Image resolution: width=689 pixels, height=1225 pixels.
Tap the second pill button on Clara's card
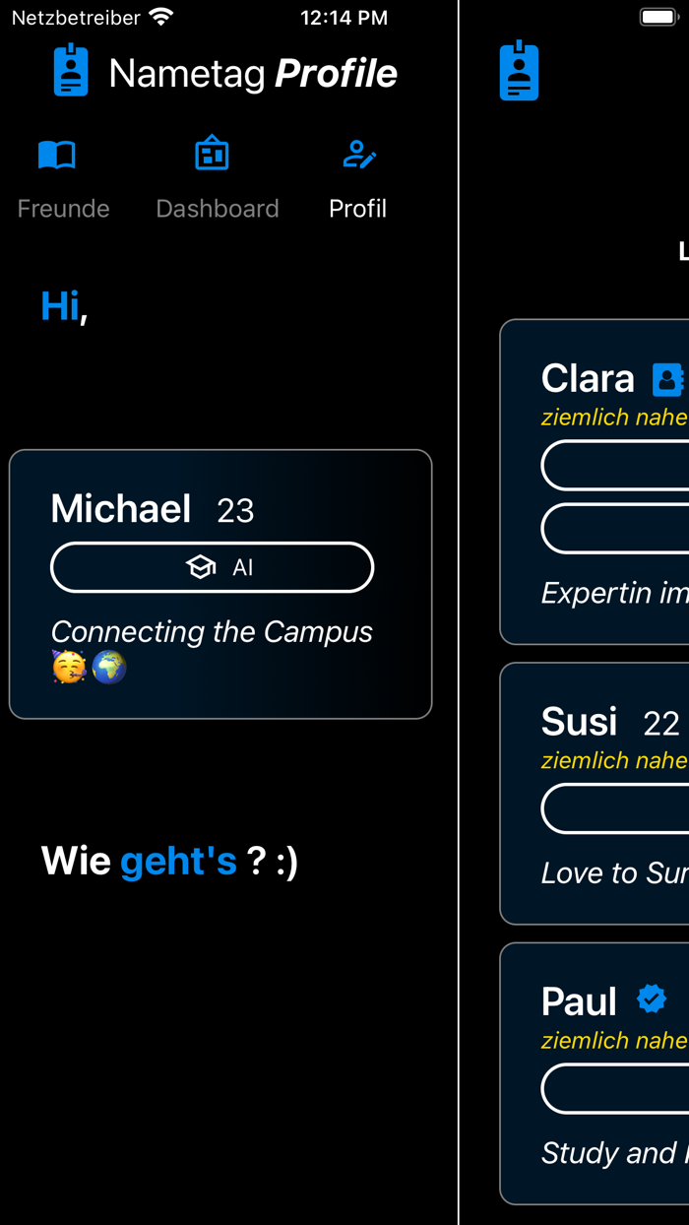[630, 528]
